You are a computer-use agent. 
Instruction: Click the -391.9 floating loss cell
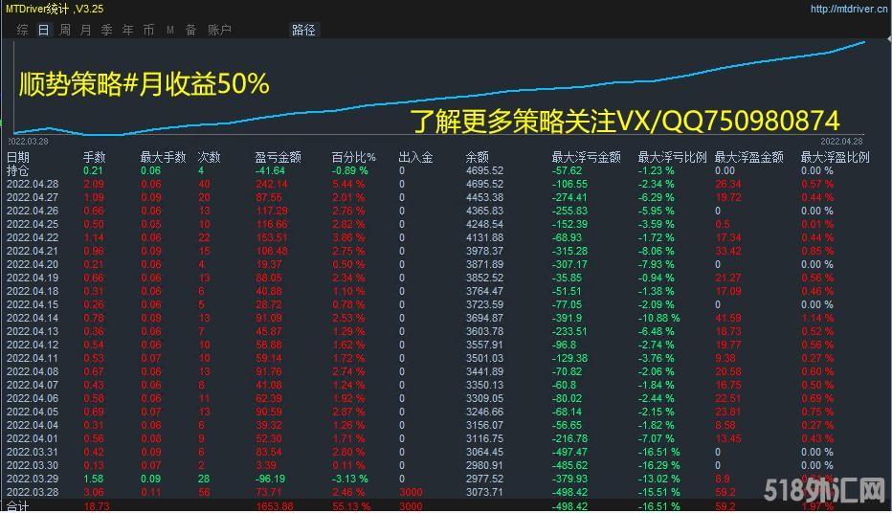click(568, 318)
